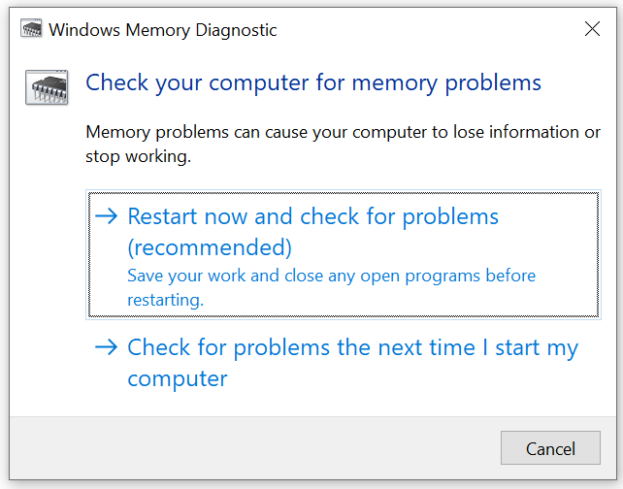
Task: Click the memory chip icon in title bar
Action: click(31, 28)
